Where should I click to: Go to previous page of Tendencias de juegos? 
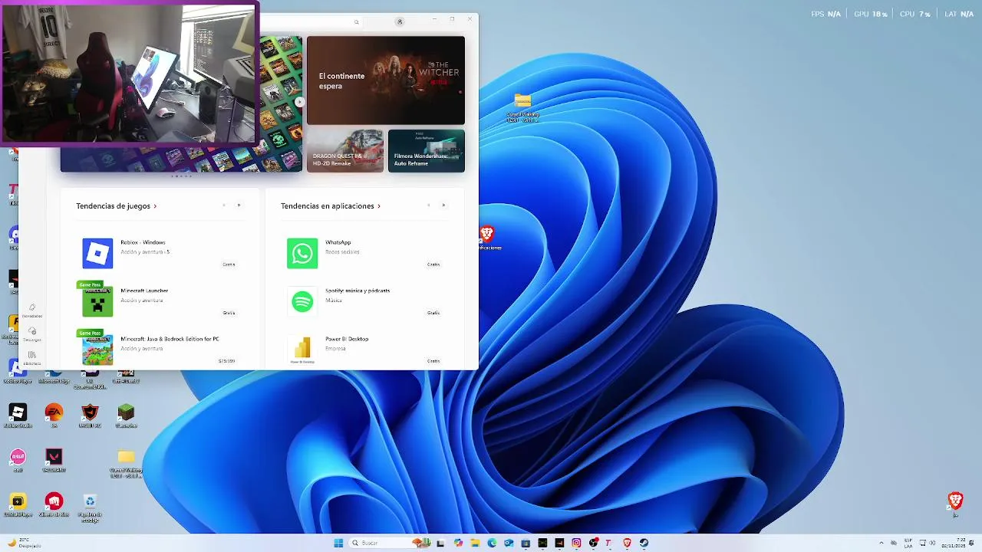pyautogui.click(x=224, y=205)
